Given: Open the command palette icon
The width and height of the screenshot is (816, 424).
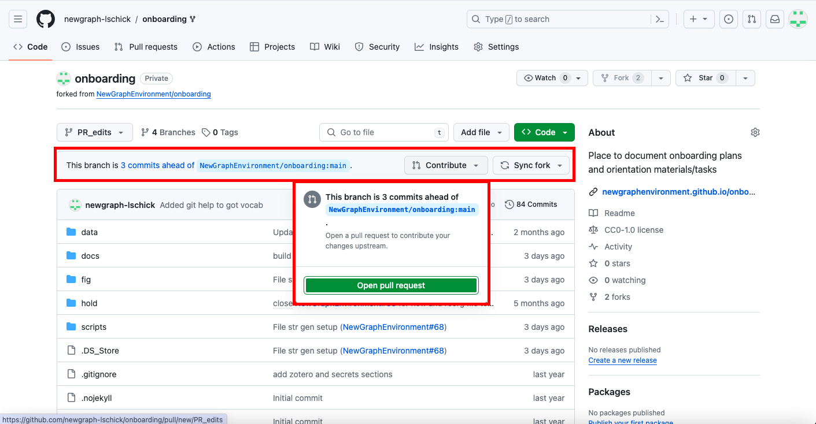Looking at the screenshot, I should [659, 19].
